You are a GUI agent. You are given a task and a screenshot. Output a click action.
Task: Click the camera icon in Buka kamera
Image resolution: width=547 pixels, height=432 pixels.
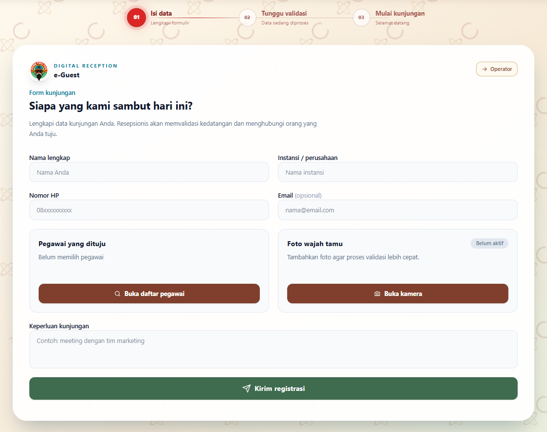[x=377, y=294]
